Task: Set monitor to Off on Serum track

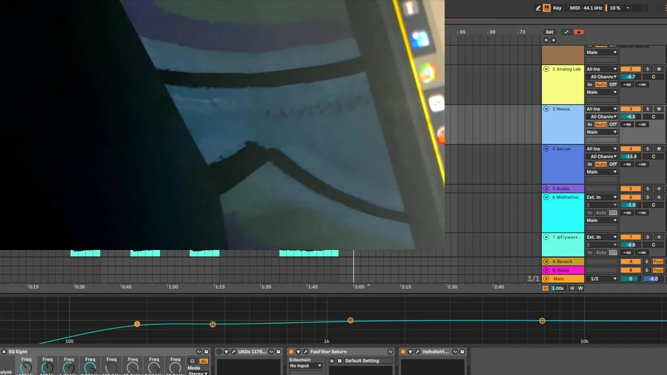Action: [613, 164]
